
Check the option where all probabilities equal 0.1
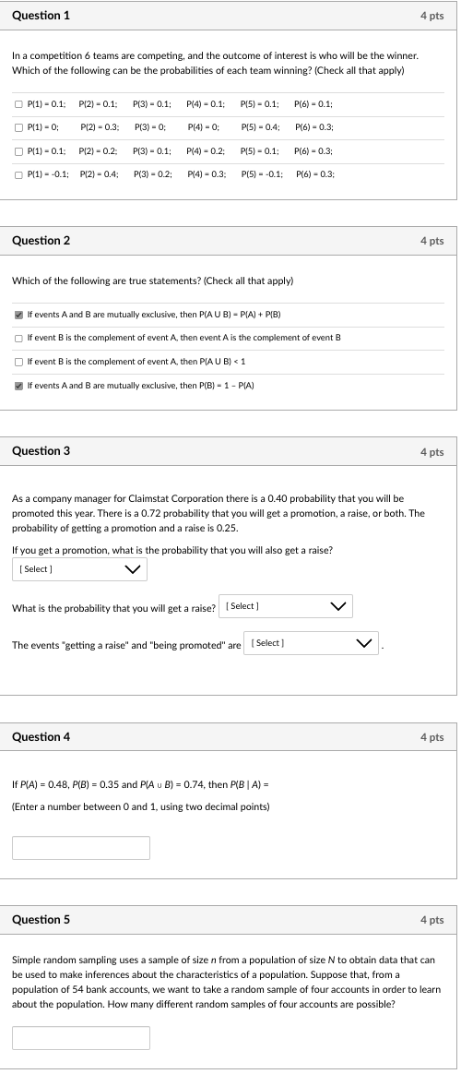click(x=18, y=105)
